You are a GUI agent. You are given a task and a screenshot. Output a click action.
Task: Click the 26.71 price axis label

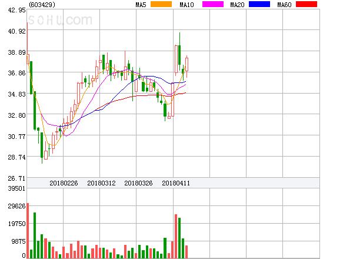tap(16, 178)
